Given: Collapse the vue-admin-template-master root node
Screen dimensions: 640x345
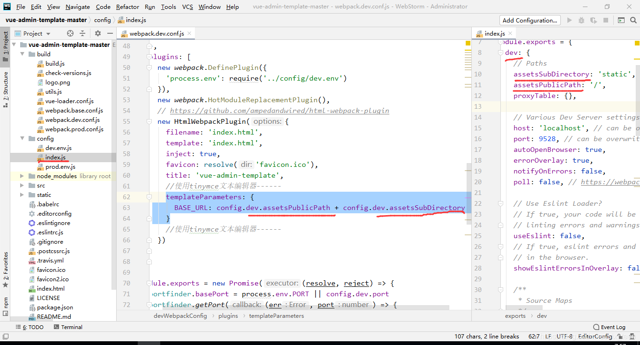Looking at the screenshot, I should coord(14,45).
